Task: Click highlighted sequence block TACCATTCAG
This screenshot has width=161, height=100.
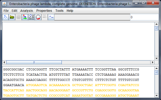Action: point(14,90)
